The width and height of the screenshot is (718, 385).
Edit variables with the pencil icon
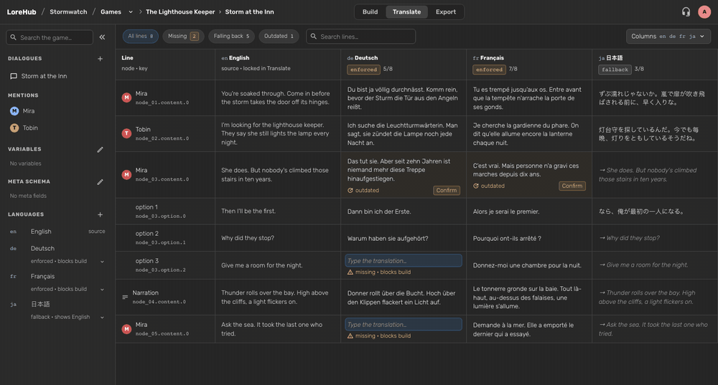[x=101, y=150]
